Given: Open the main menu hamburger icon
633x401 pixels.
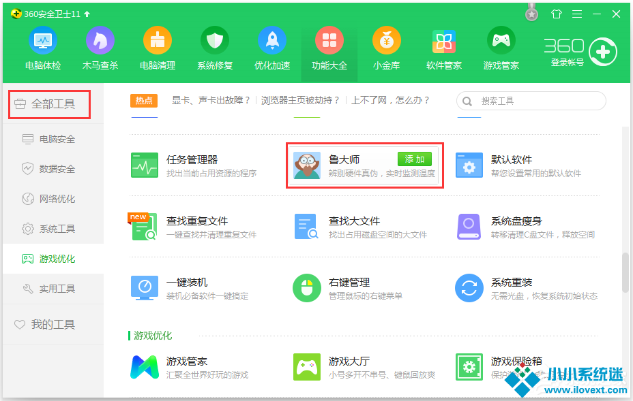Looking at the screenshot, I should coord(577,14).
